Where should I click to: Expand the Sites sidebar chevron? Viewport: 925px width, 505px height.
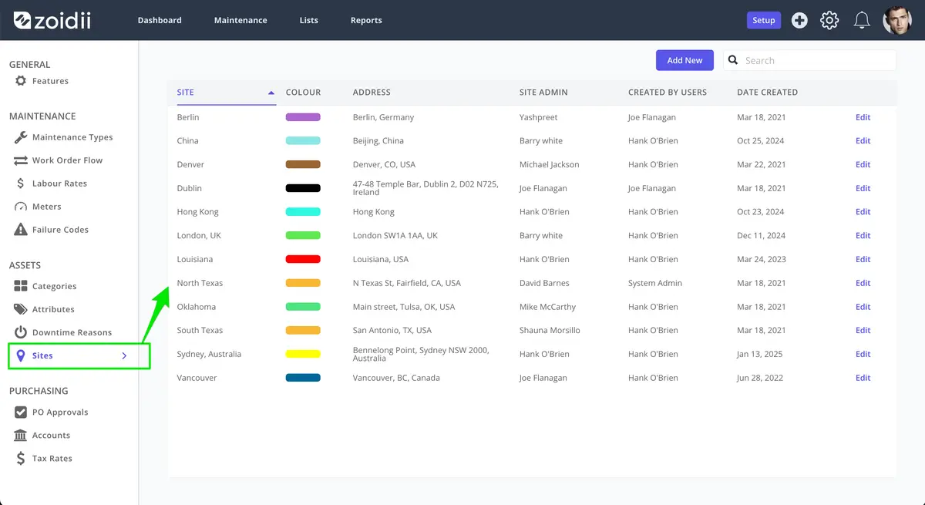click(124, 355)
